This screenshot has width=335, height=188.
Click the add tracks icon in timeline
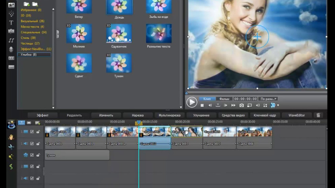click(38, 123)
